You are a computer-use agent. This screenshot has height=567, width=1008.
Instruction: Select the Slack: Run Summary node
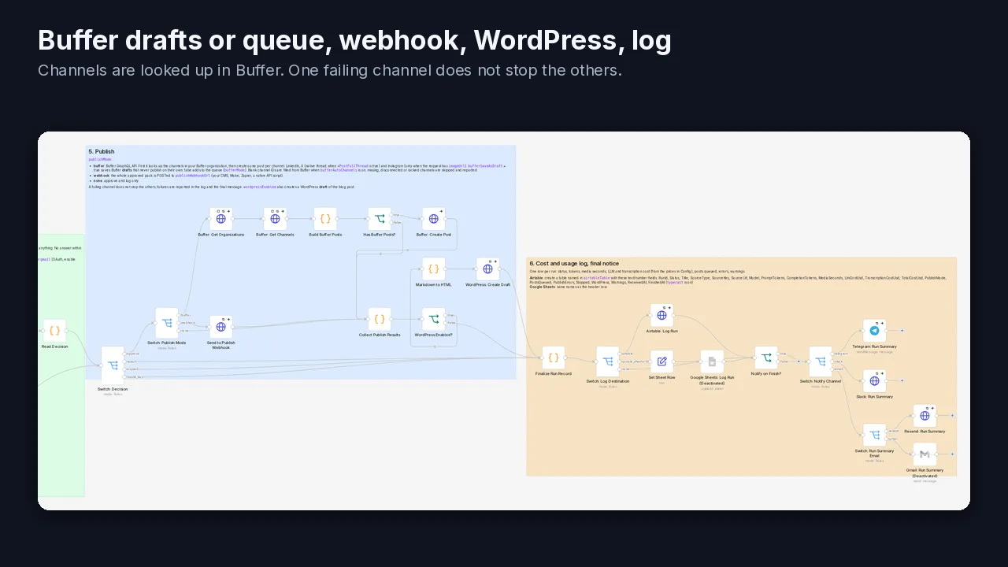coord(874,381)
